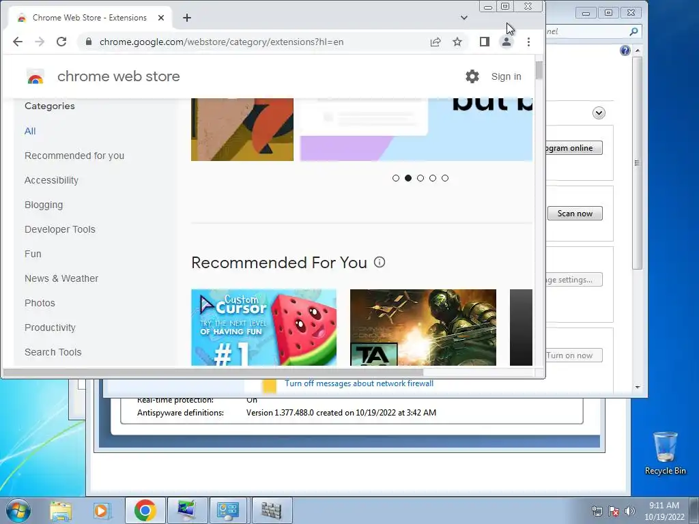Viewport: 699px width, 524px height.
Task: Open the Blogging category
Action: pyautogui.click(x=44, y=205)
